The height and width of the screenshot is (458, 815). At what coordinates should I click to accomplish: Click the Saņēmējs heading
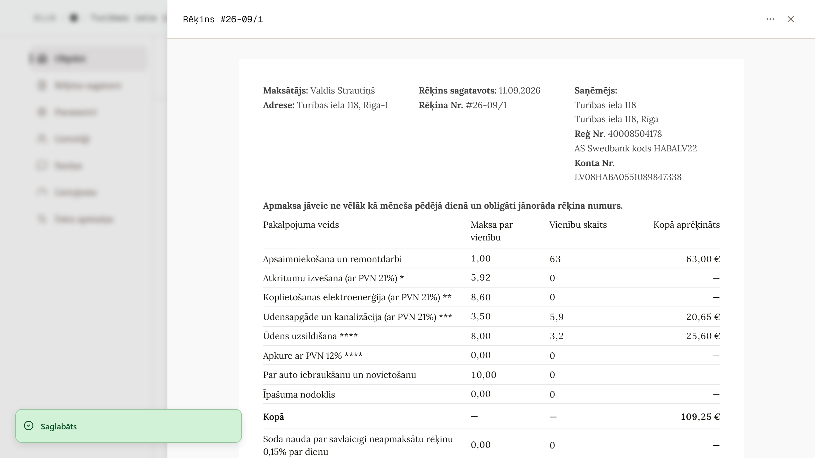(596, 91)
